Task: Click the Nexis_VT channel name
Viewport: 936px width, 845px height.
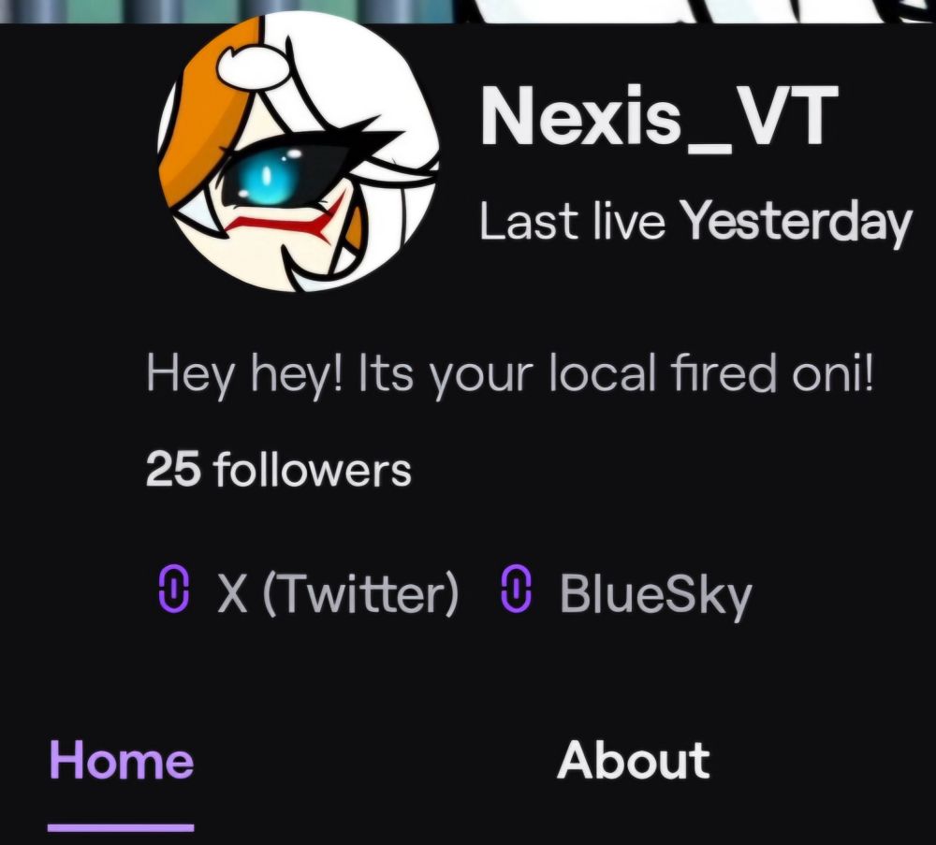Action: [x=658, y=116]
